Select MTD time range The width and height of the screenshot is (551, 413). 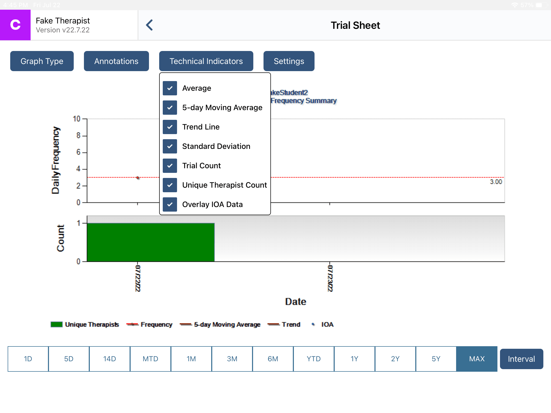click(151, 359)
